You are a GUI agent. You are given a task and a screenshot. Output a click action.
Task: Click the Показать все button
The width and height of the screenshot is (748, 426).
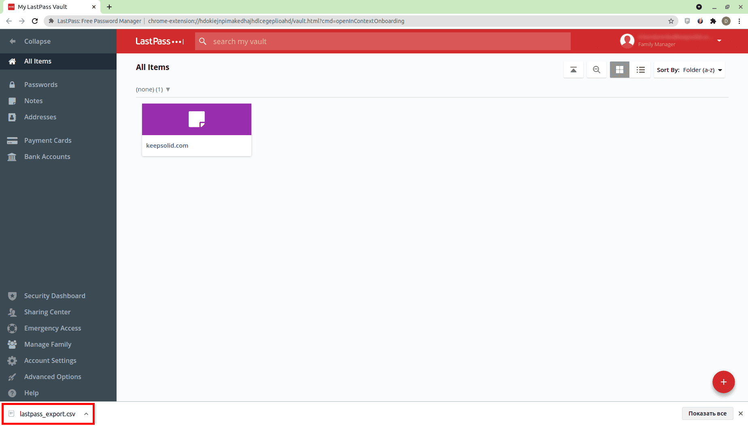pyautogui.click(x=707, y=413)
